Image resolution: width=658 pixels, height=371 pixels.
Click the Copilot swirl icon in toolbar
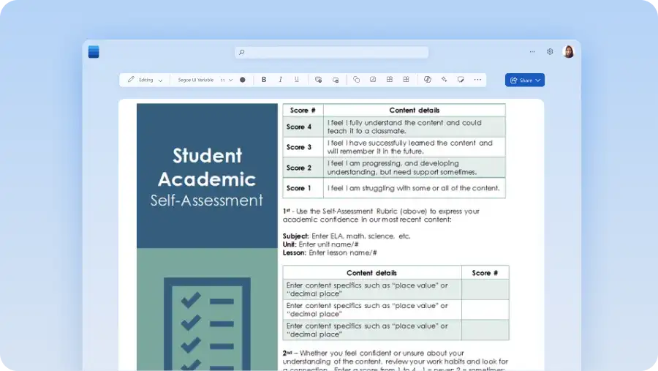click(x=428, y=80)
